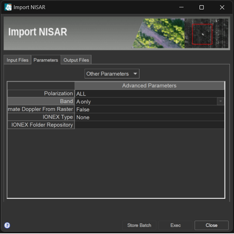
Task: Click the IONEX Type value None
Action: (x=150, y=117)
